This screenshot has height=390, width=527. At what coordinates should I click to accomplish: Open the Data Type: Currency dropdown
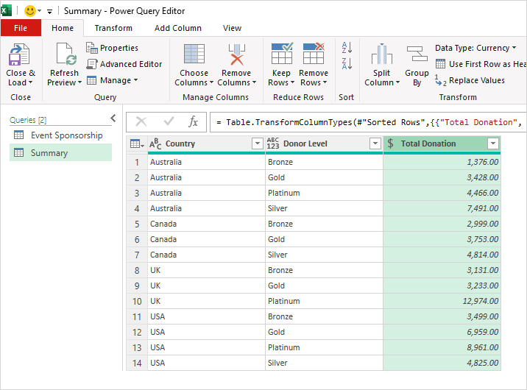pyautogui.click(x=475, y=48)
